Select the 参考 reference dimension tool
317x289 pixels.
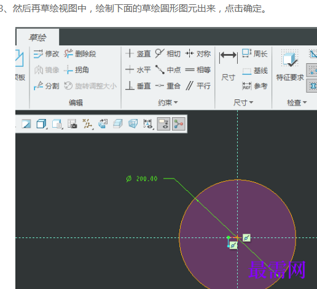pos(255,86)
